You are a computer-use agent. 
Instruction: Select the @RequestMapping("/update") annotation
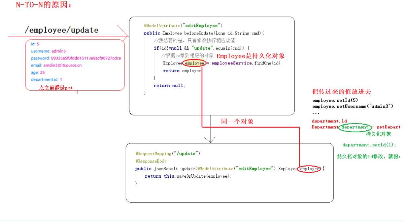tap(168, 154)
